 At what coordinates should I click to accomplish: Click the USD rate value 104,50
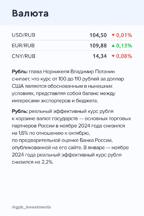(98, 35)
